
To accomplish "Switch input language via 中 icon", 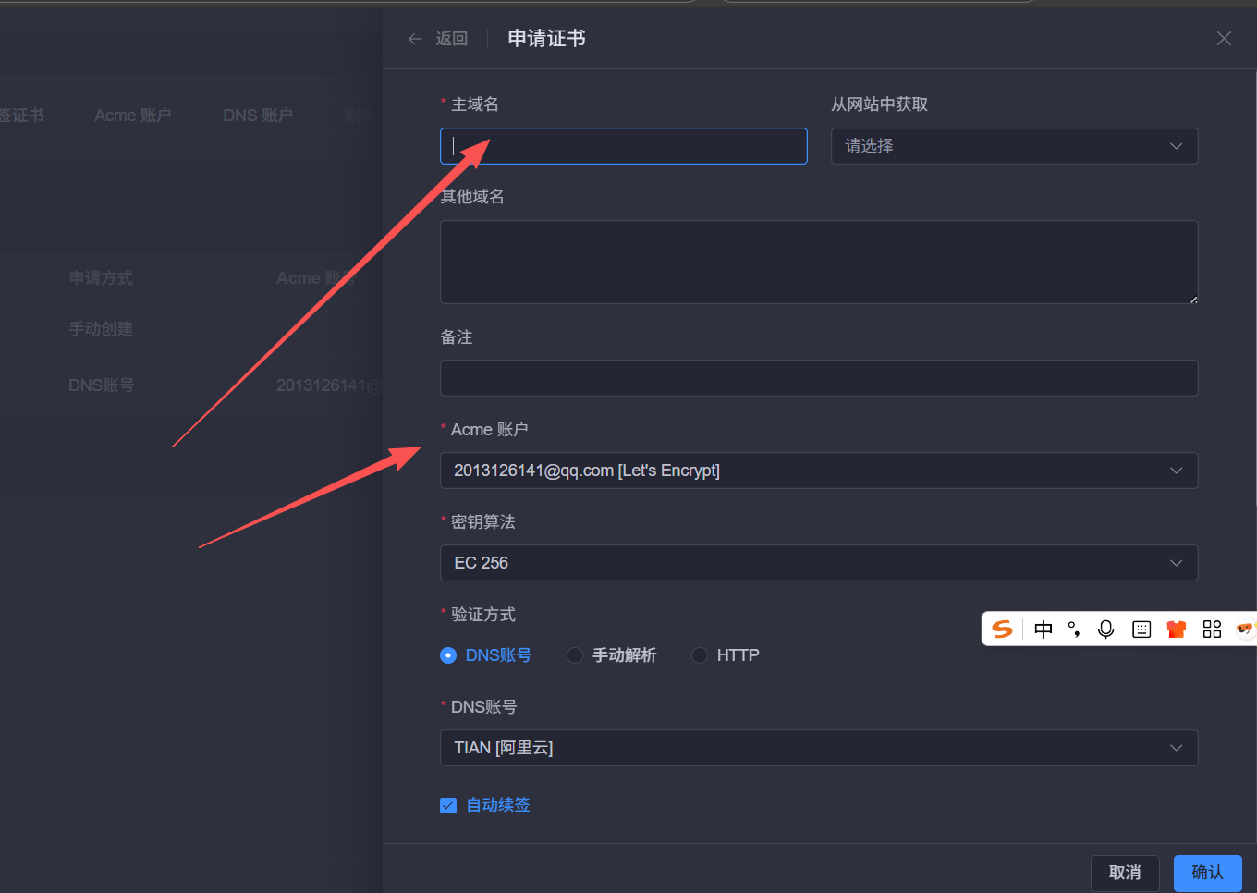I will [x=1043, y=630].
